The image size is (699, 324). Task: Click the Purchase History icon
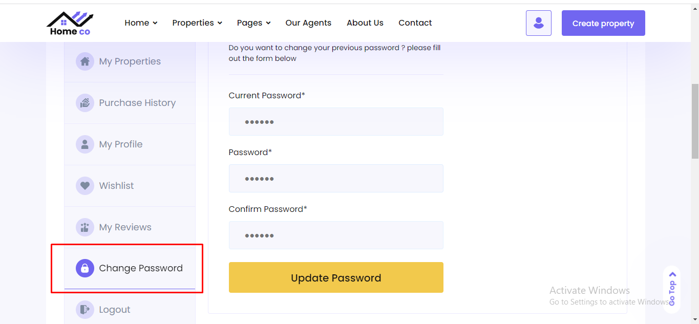tap(85, 103)
